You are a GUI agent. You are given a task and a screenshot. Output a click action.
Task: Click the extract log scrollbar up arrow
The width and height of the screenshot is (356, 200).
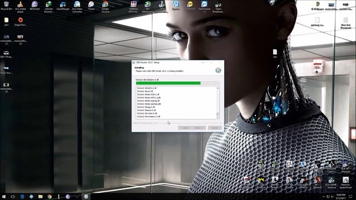click(x=217, y=88)
